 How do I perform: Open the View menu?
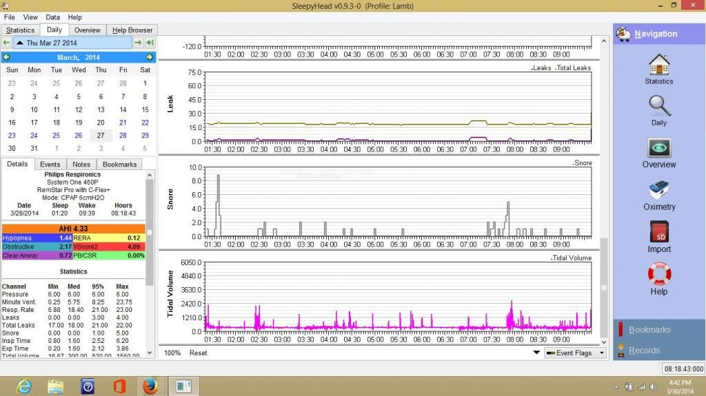click(x=30, y=17)
